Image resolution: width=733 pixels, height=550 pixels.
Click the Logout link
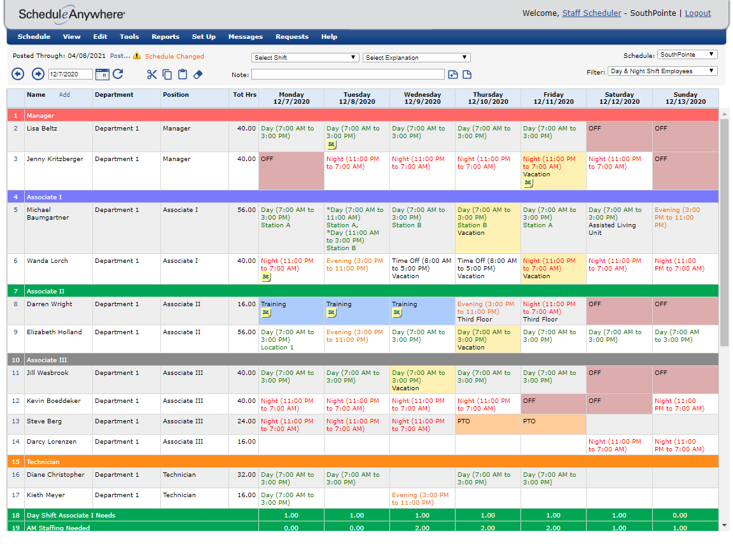click(x=697, y=13)
